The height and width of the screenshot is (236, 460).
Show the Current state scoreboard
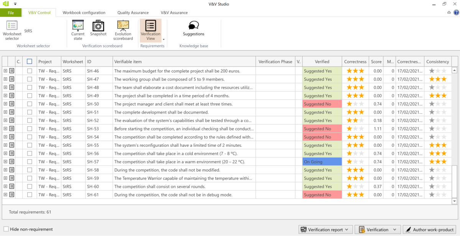(78, 30)
